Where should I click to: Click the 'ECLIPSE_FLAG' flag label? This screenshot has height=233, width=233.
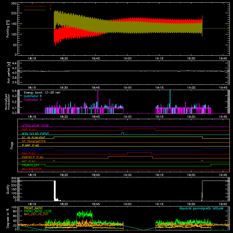32,149
